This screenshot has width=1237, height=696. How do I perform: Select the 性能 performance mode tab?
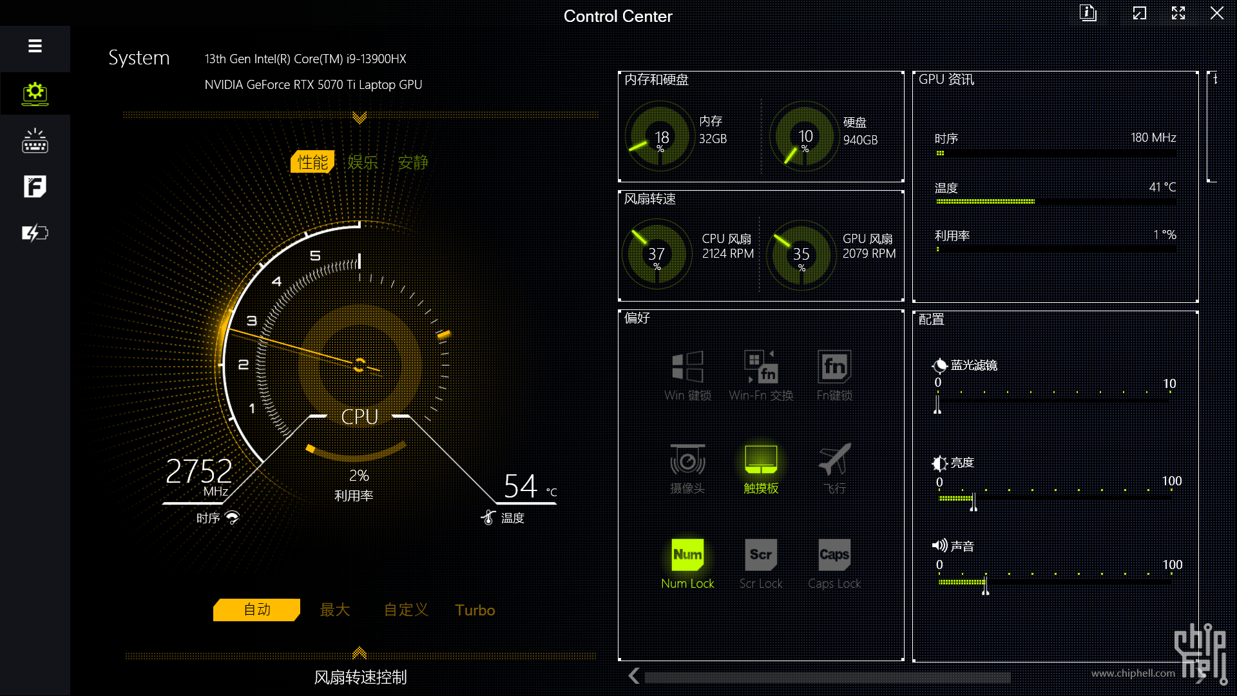tap(312, 162)
